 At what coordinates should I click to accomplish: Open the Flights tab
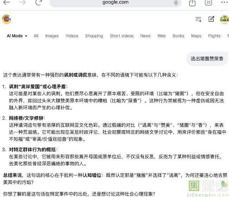point(214,36)
